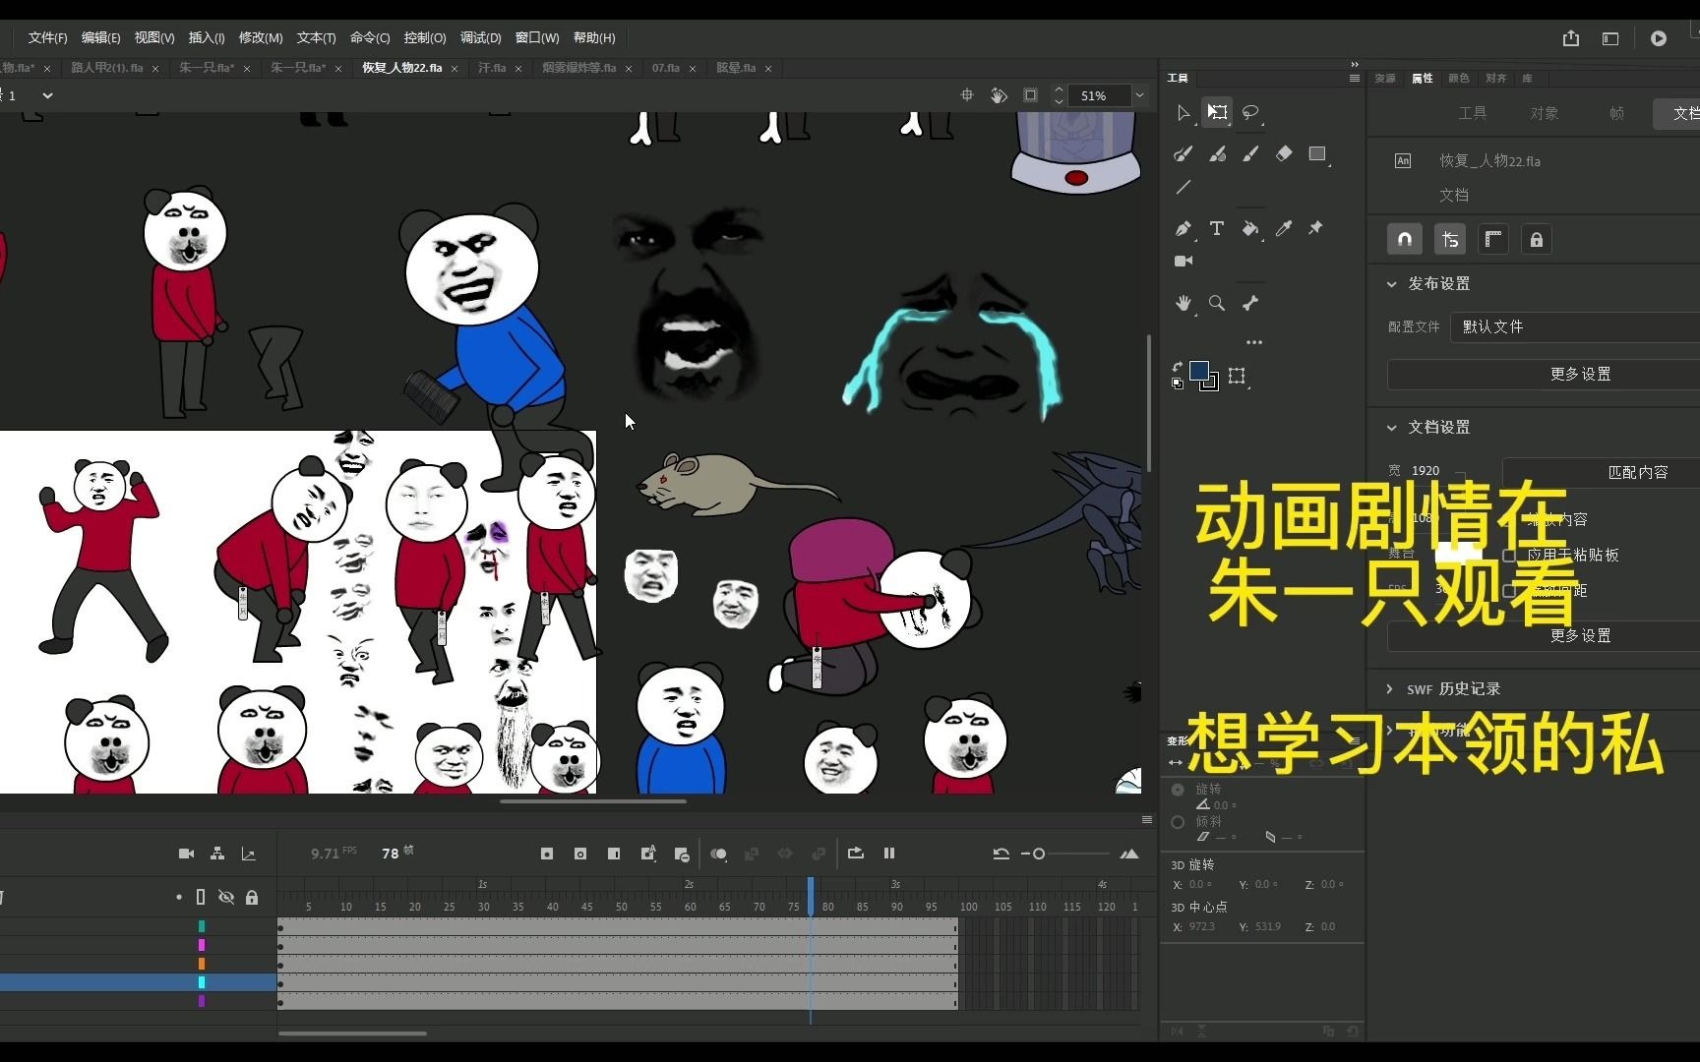Open the tools panel hamburger menu
Viewport: 1700px width, 1062px height.
(1355, 78)
